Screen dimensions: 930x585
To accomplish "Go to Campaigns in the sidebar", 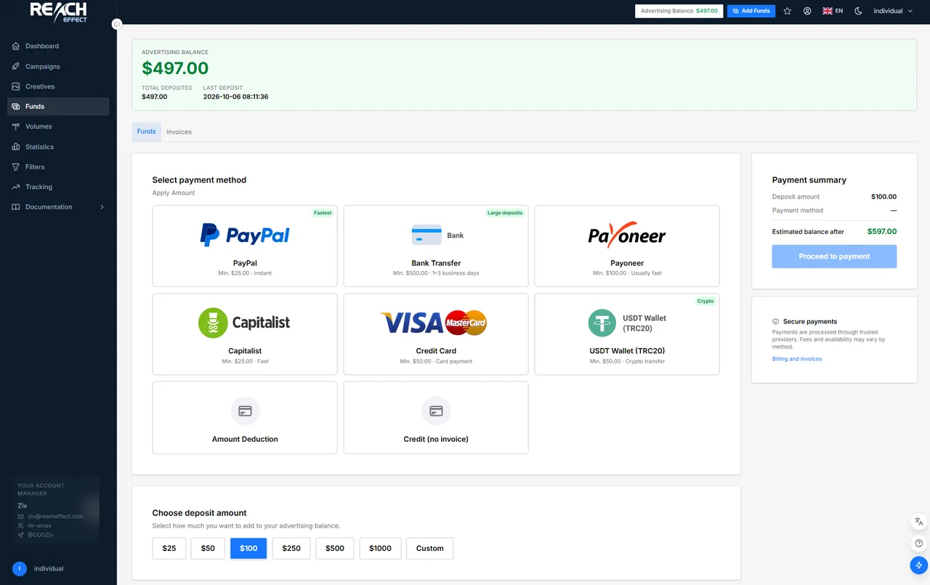I will 58,66.
